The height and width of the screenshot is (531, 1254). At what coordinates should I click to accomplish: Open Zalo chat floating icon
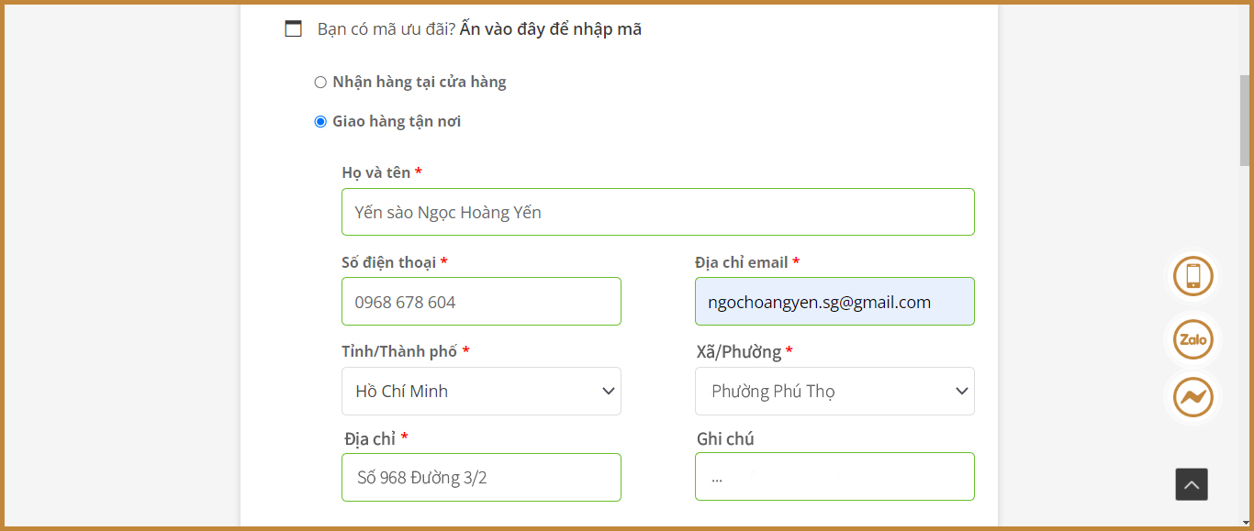point(1193,340)
